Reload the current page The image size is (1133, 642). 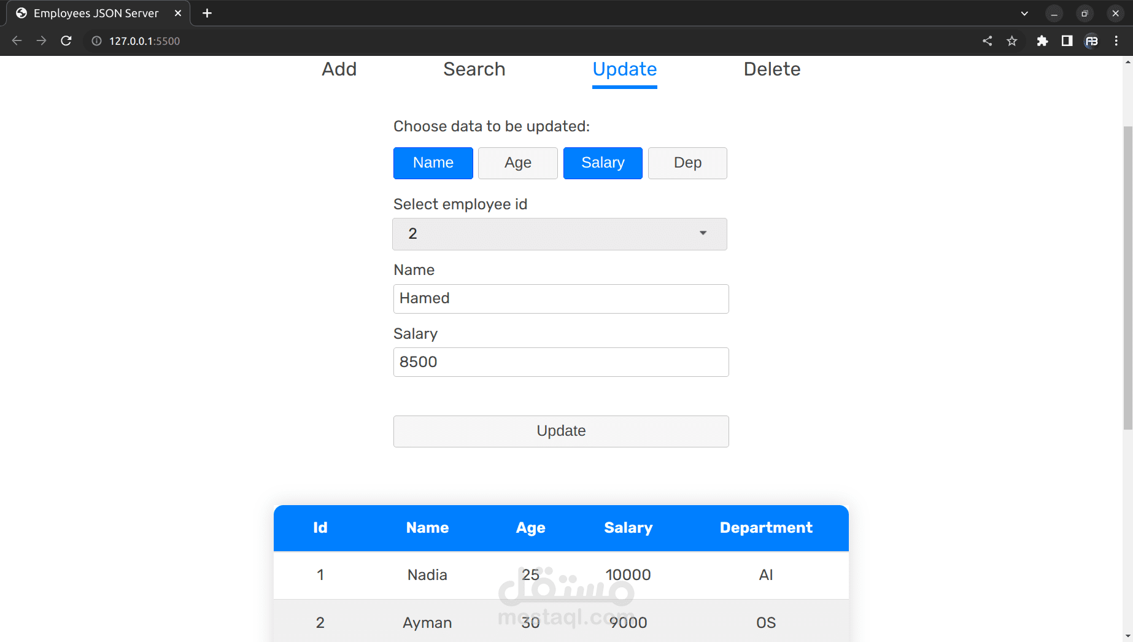tap(66, 41)
